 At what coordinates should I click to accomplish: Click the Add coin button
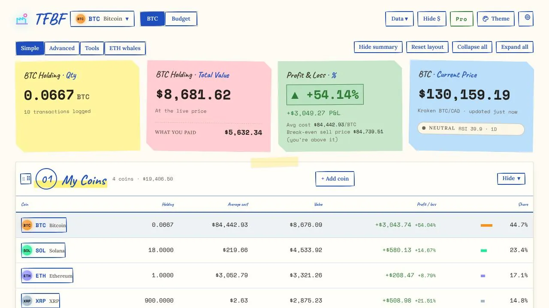click(335, 179)
